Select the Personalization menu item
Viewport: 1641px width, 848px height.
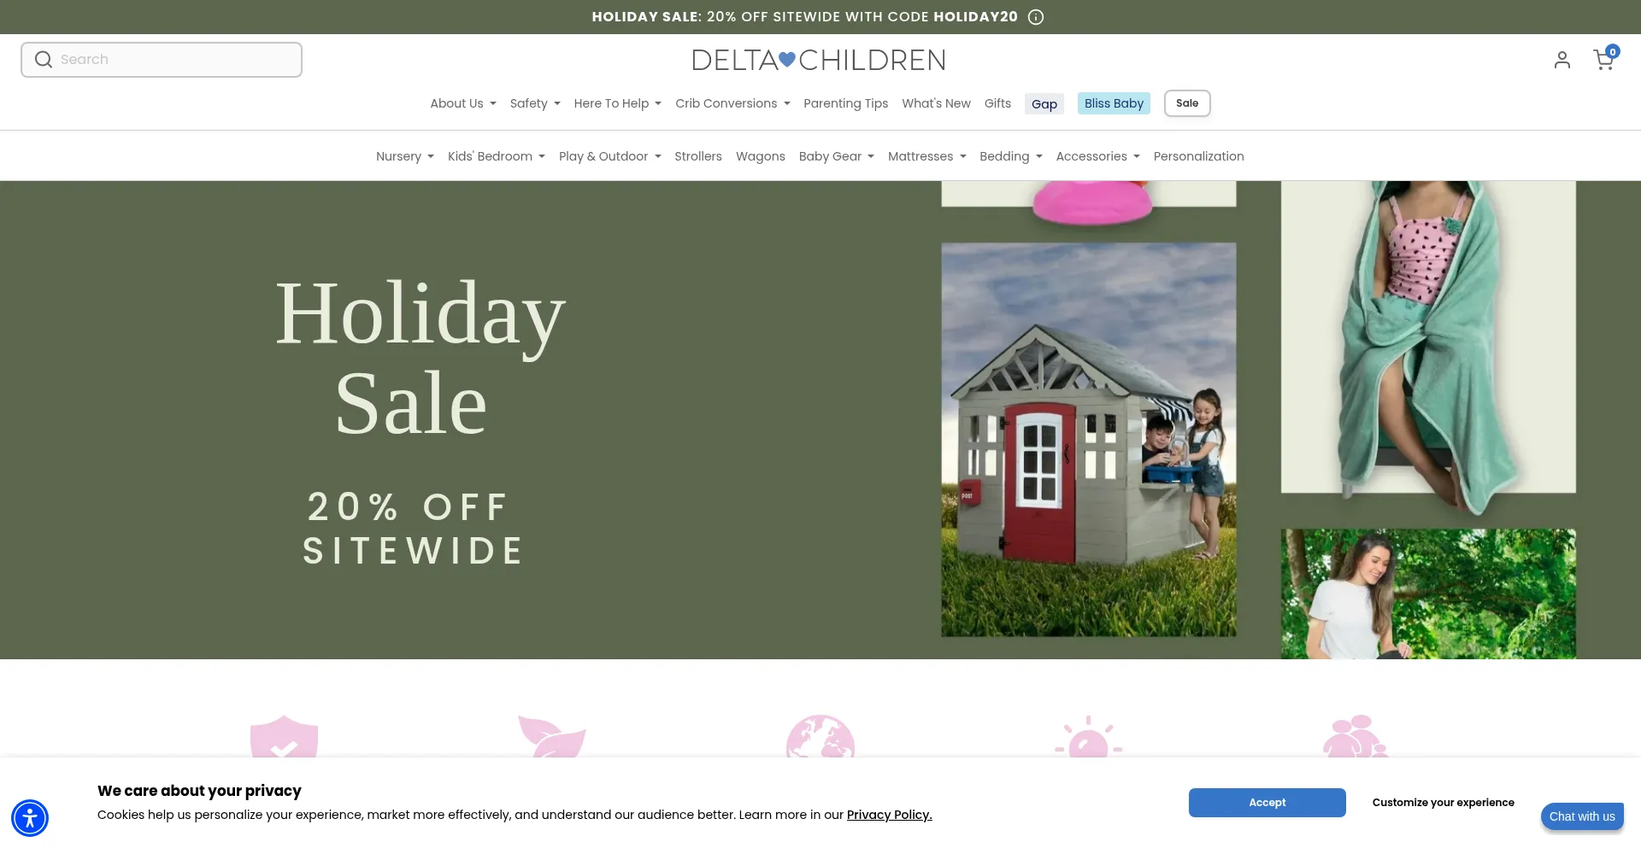tap(1198, 156)
